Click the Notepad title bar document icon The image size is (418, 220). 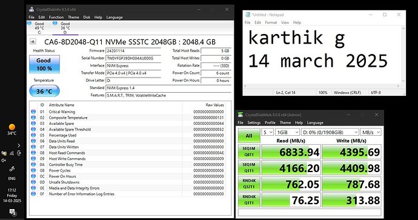248,15
